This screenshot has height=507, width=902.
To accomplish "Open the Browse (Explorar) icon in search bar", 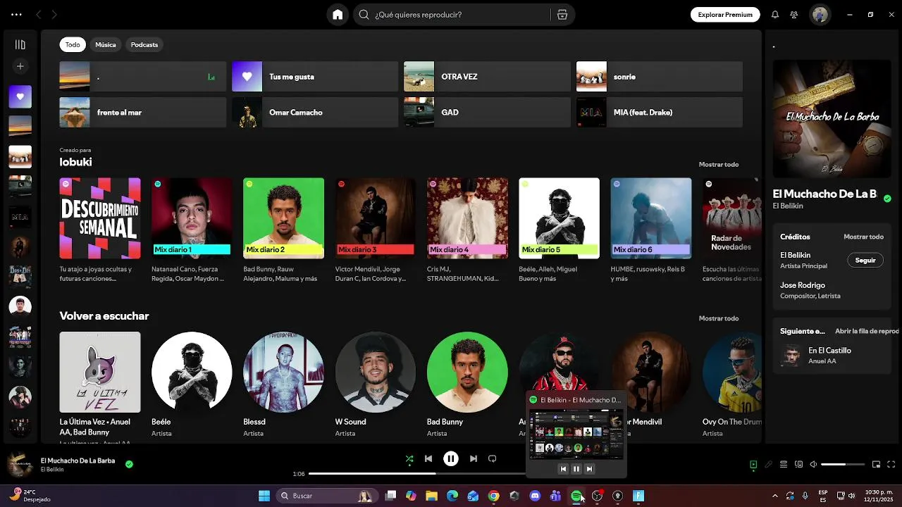I will coord(562,15).
